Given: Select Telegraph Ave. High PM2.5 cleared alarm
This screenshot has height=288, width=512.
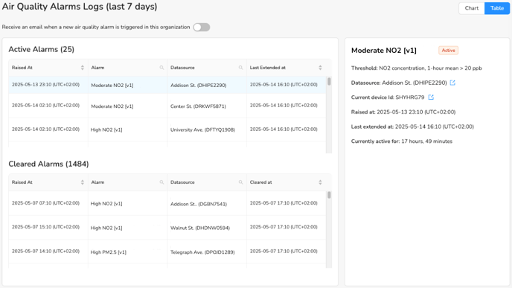Looking at the screenshot, I should 167,252.
